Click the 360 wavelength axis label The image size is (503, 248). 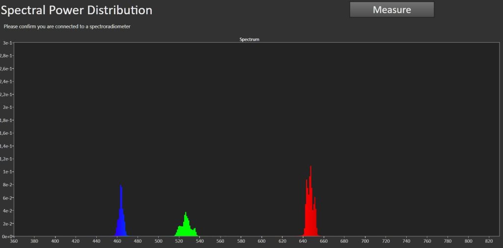click(x=14, y=241)
